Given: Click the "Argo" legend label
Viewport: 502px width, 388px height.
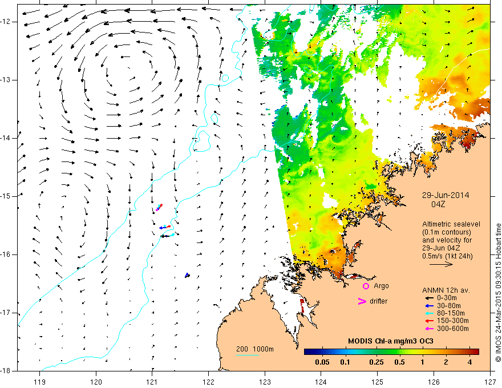Looking at the screenshot, I should 381,286.
